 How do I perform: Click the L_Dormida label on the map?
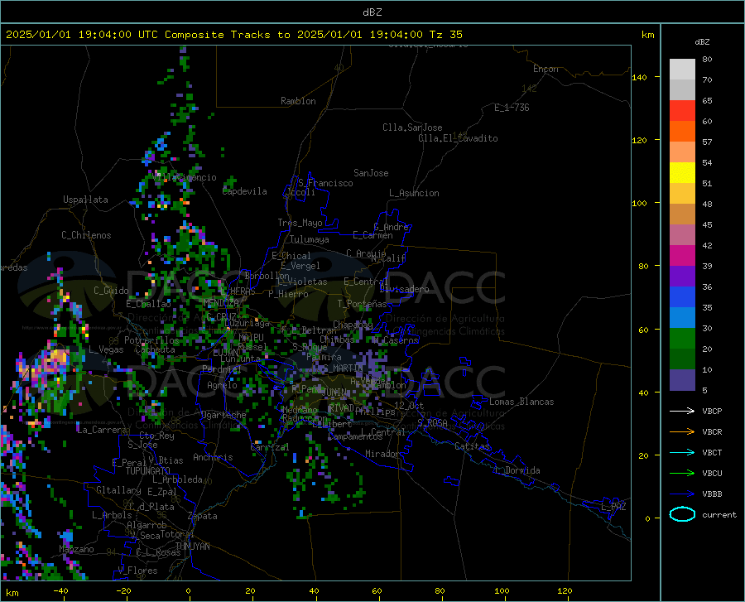coord(517,470)
